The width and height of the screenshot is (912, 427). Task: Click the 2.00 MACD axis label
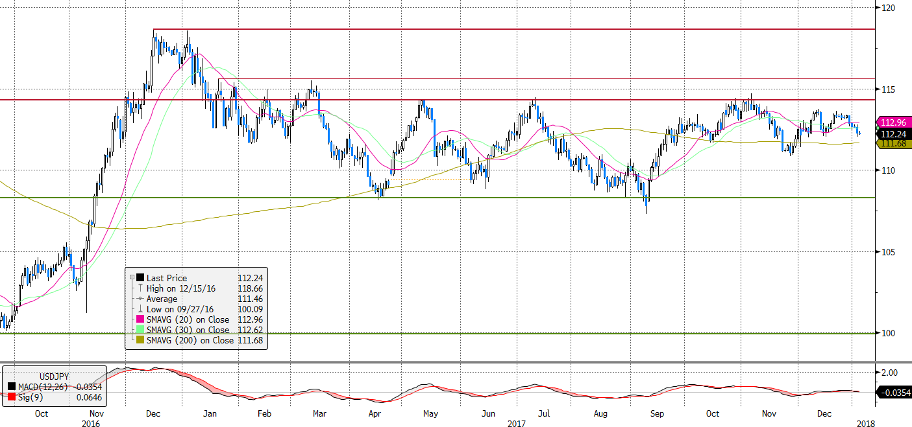[889, 373]
